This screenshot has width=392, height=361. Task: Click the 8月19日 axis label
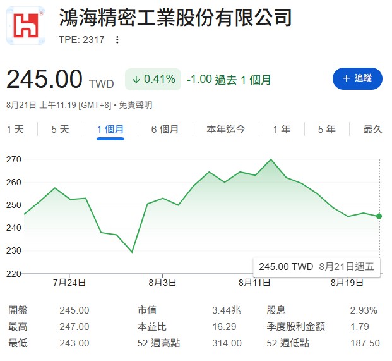[347, 283]
